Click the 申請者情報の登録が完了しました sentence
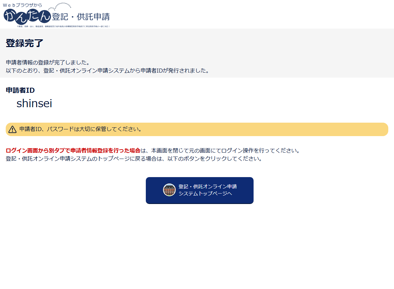The image size is (394, 289). 47,63
